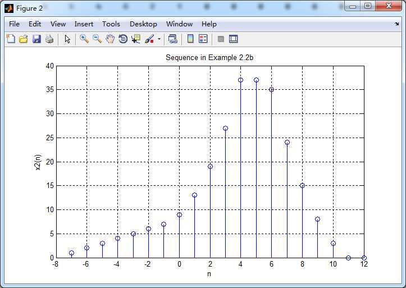Open the Help menu
The height and width of the screenshot is (288, 406).
pos(209,24)
